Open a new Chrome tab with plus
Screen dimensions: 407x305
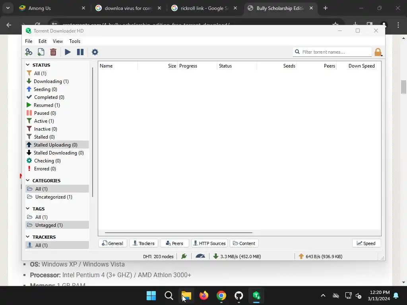[325, 8]
